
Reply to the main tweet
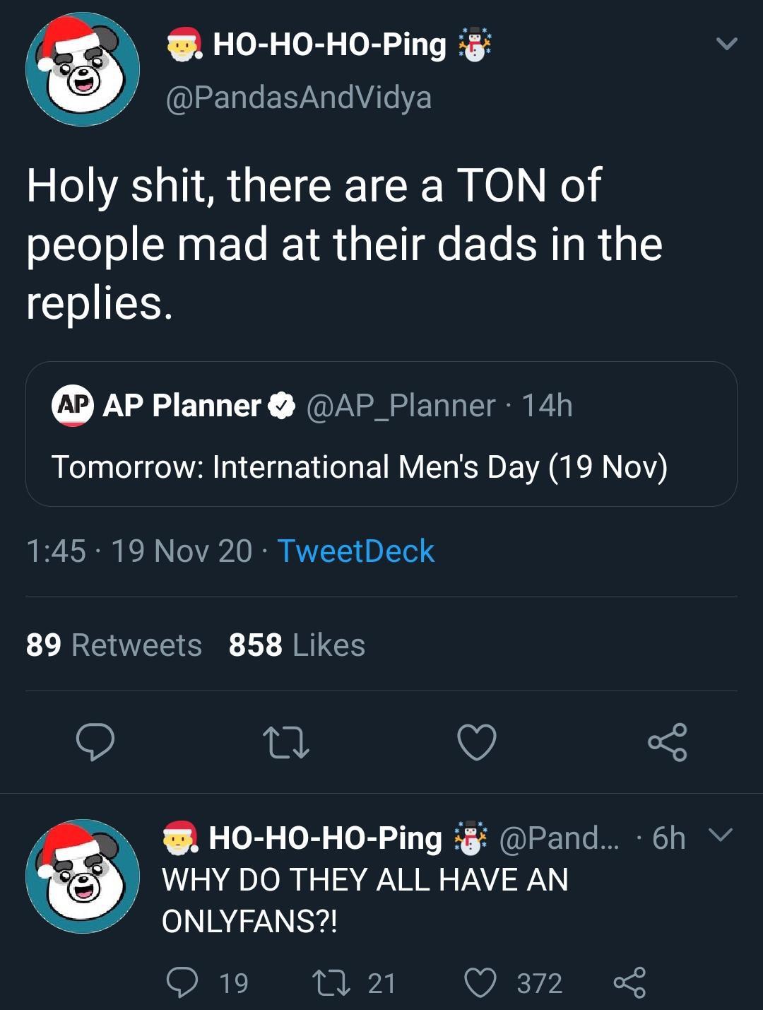pyautogui.click(x=95, y=742)
